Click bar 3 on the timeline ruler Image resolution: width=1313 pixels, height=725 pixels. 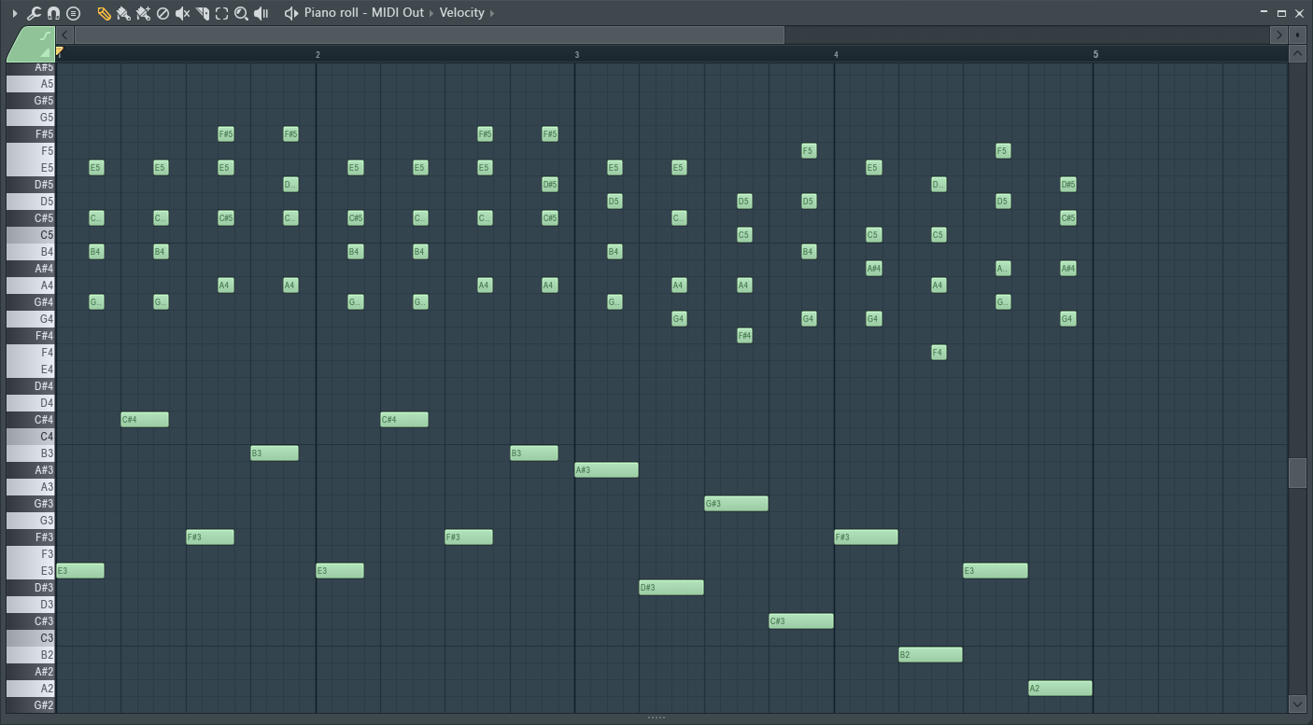[577, 54]
